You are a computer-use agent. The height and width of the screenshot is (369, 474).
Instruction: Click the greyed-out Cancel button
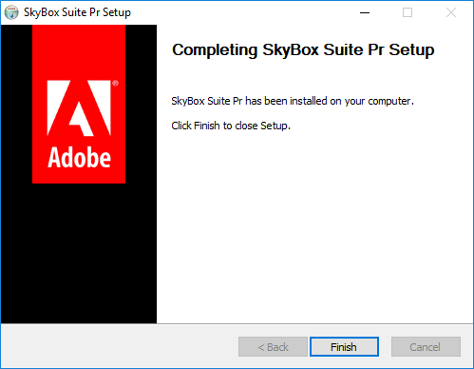pyautogui.click(x=426, y=346)
